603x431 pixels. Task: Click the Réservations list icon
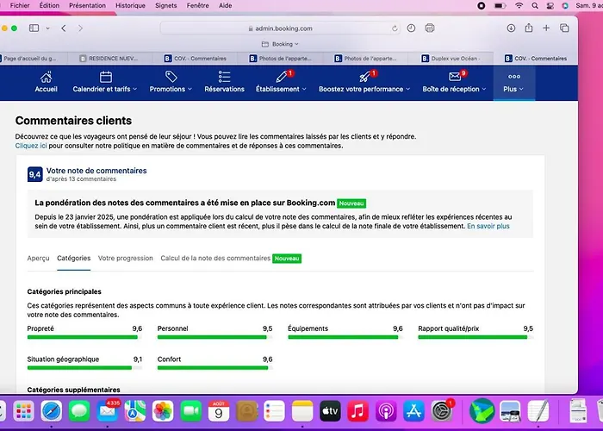pos(224,78)
